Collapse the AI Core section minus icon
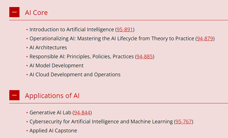This screenshot has height=138, width=228. [x=14, y=12]
